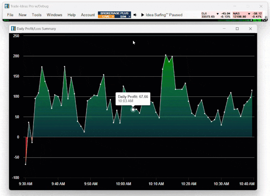Click the DJI index ticker box

[215, 15]
